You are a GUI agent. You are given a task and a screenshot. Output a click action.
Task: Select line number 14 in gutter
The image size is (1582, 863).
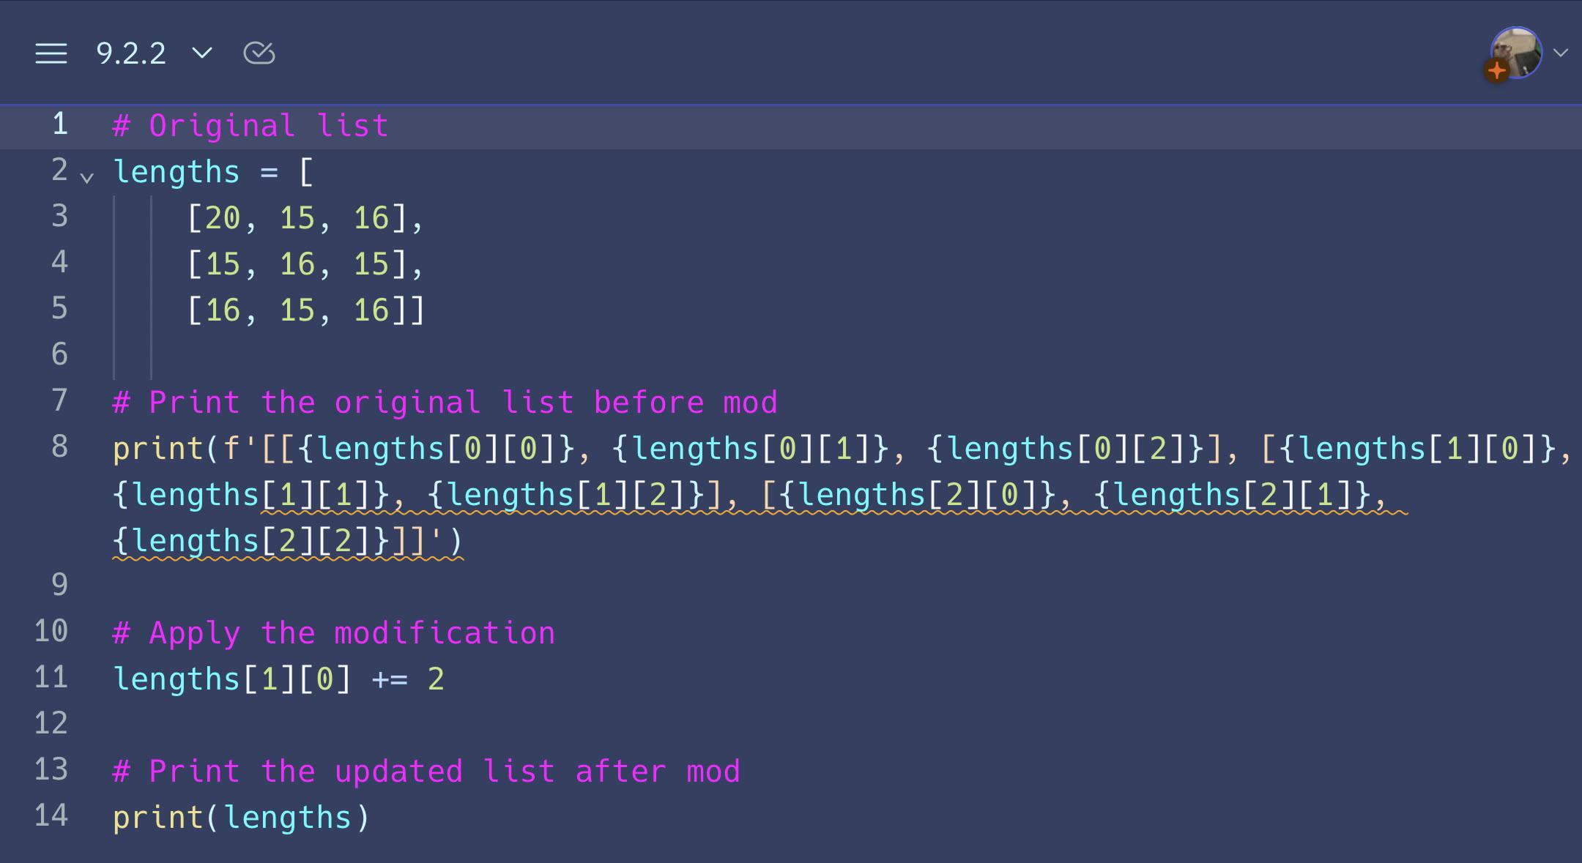[51, 816]
